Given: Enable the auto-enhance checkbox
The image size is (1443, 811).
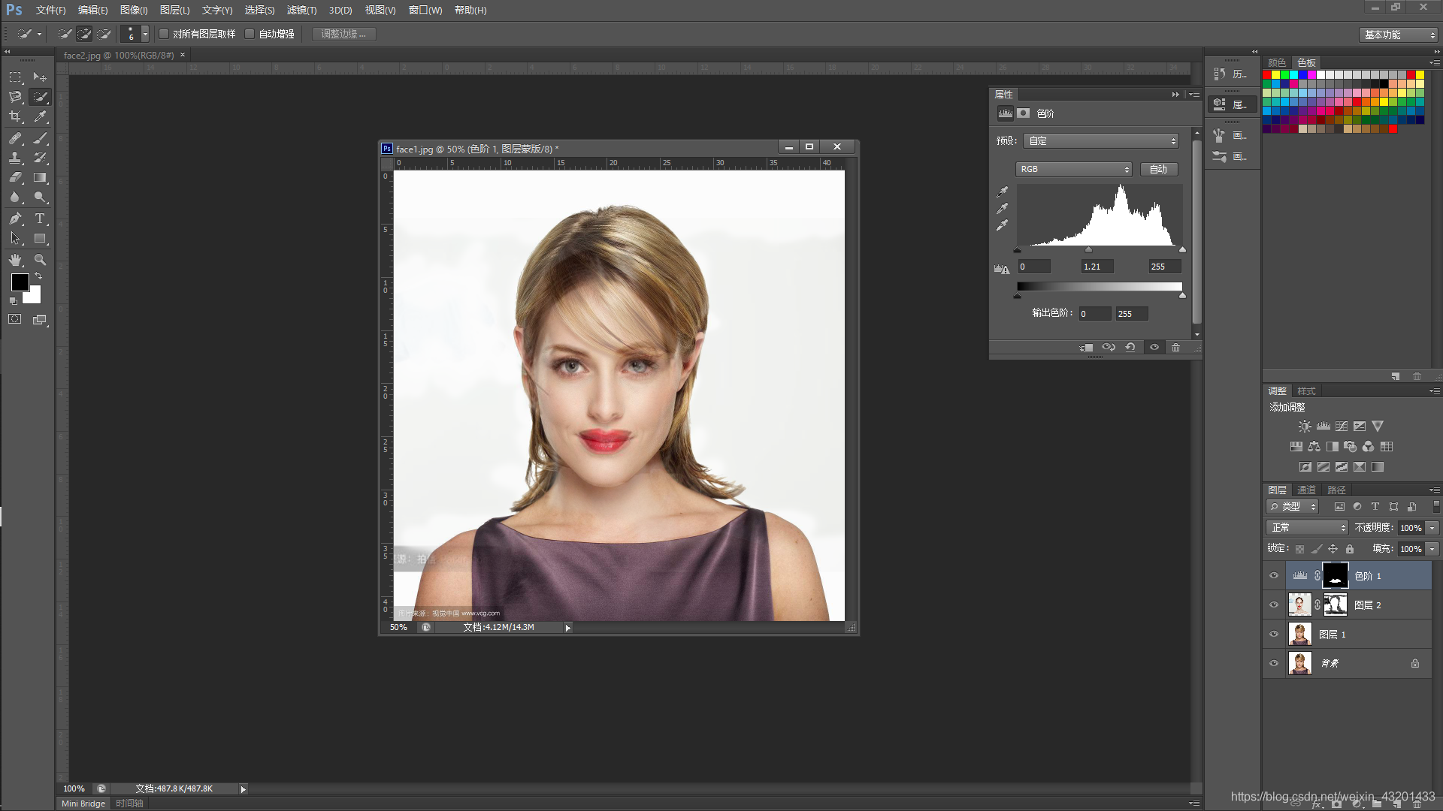Looking at the screenshot, I should (x=250, y=34).
